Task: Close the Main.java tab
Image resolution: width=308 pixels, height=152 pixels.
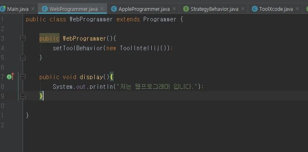Action: click(33, 9)
